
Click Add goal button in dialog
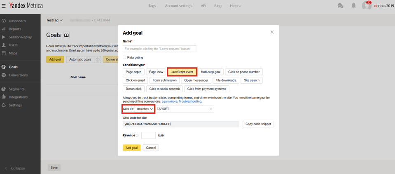click(132, 148)
